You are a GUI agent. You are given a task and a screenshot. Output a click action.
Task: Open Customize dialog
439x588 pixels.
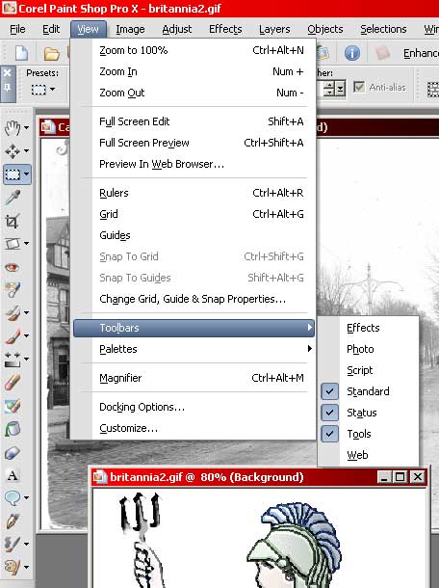(x=194, y=428)
